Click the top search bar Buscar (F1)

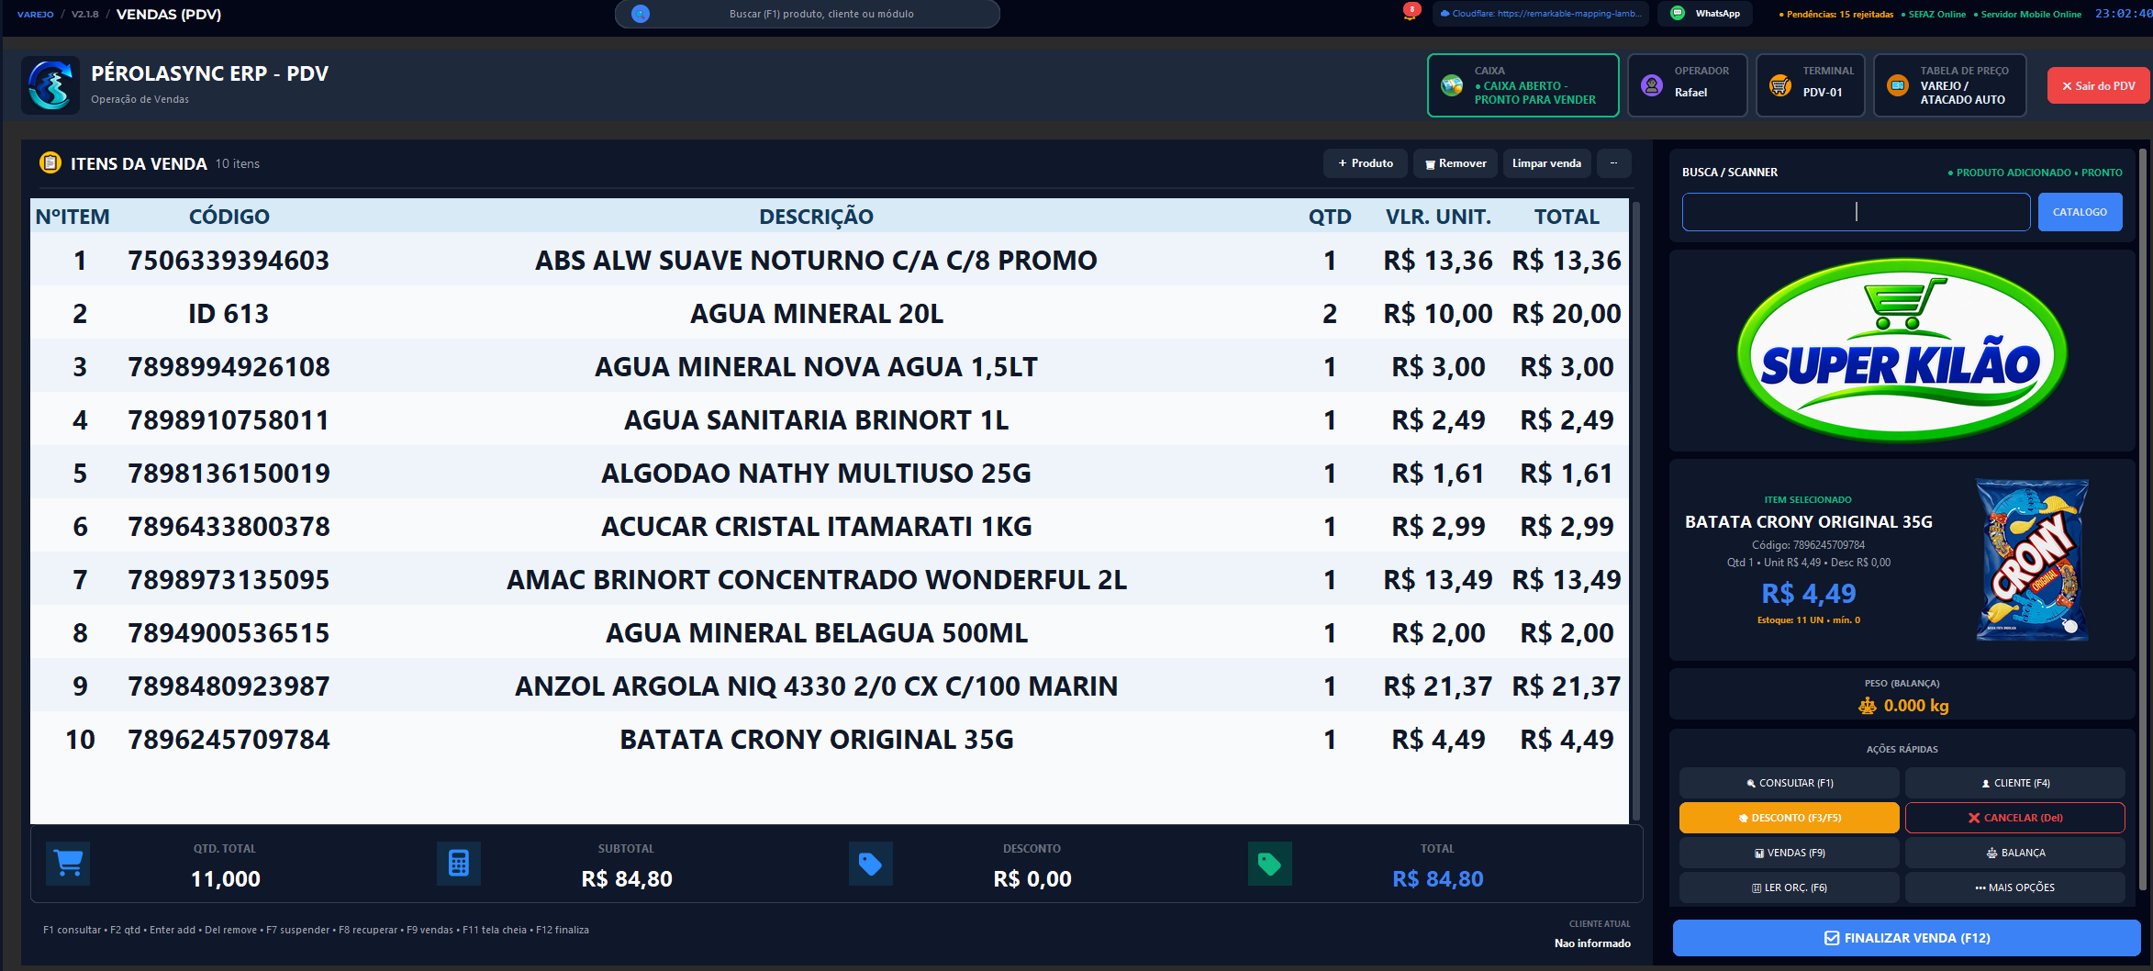coord(808,14)
